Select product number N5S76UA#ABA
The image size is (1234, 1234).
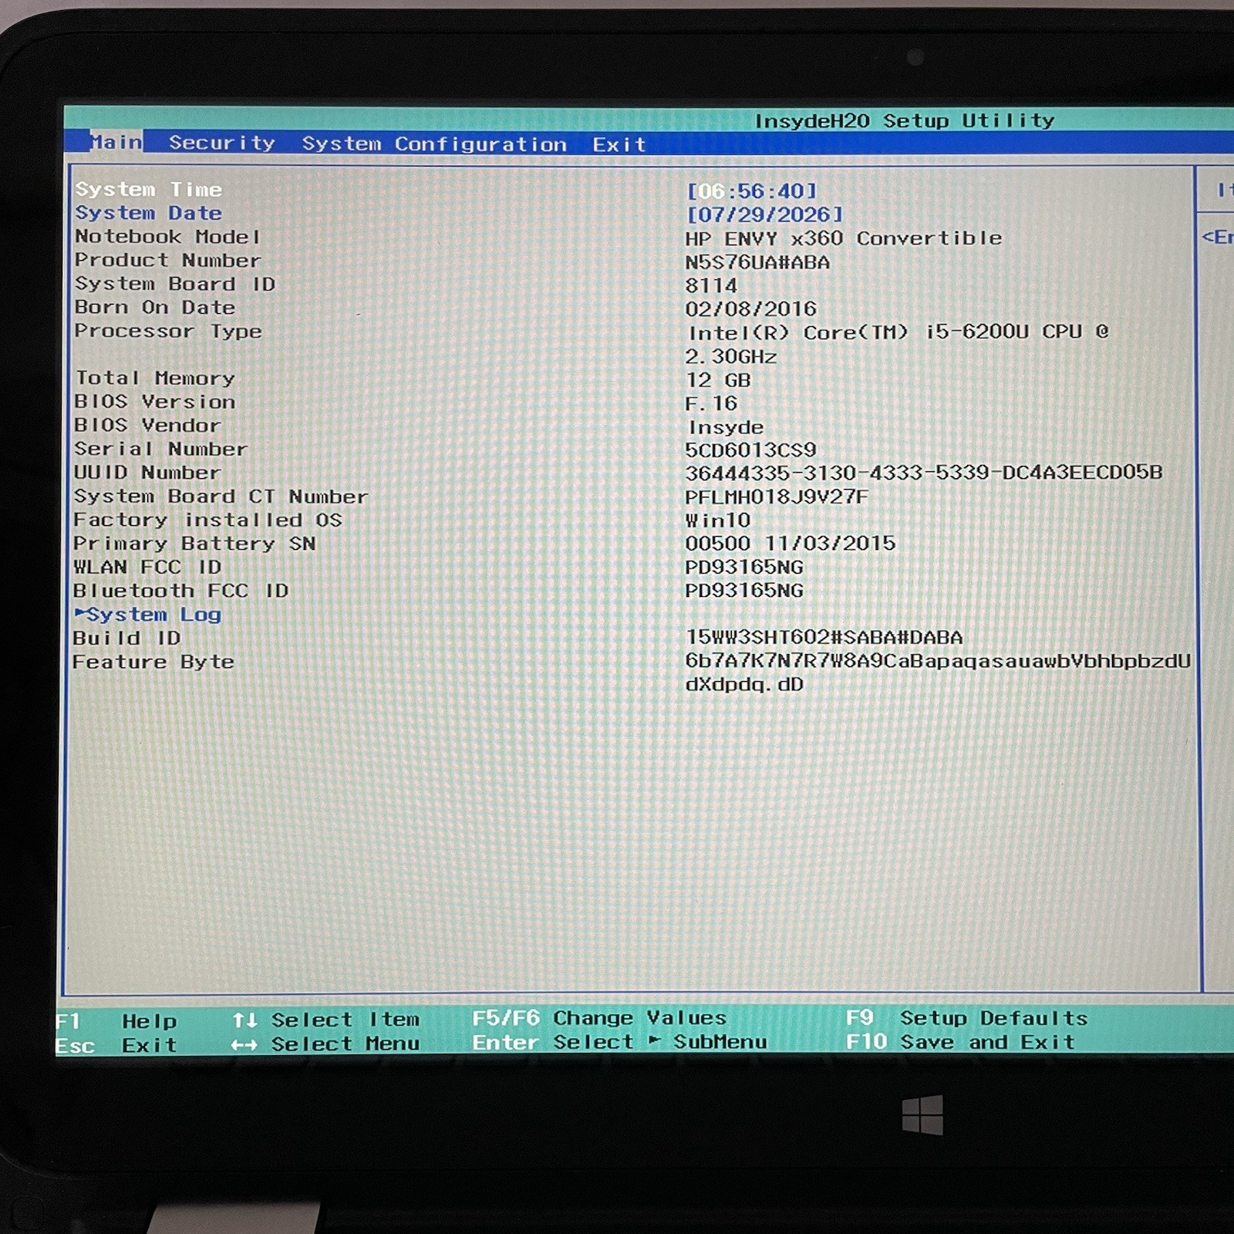click(x=757, y=262)
